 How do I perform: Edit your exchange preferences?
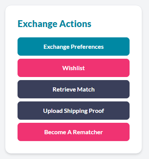[74, 47]
